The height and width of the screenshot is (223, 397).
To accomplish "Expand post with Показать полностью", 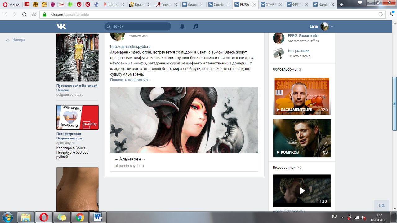I will click(x=130, y=80).
